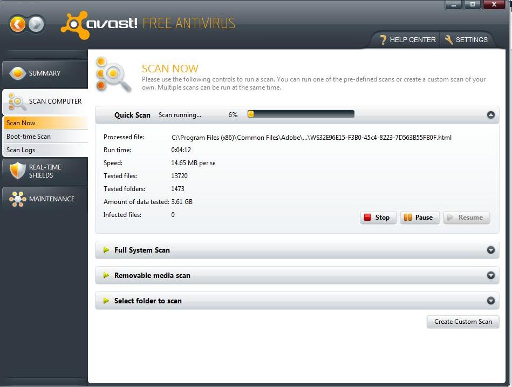Click the disabled Resume button label
Screen dimensions: 512x387
click(470, 218)
